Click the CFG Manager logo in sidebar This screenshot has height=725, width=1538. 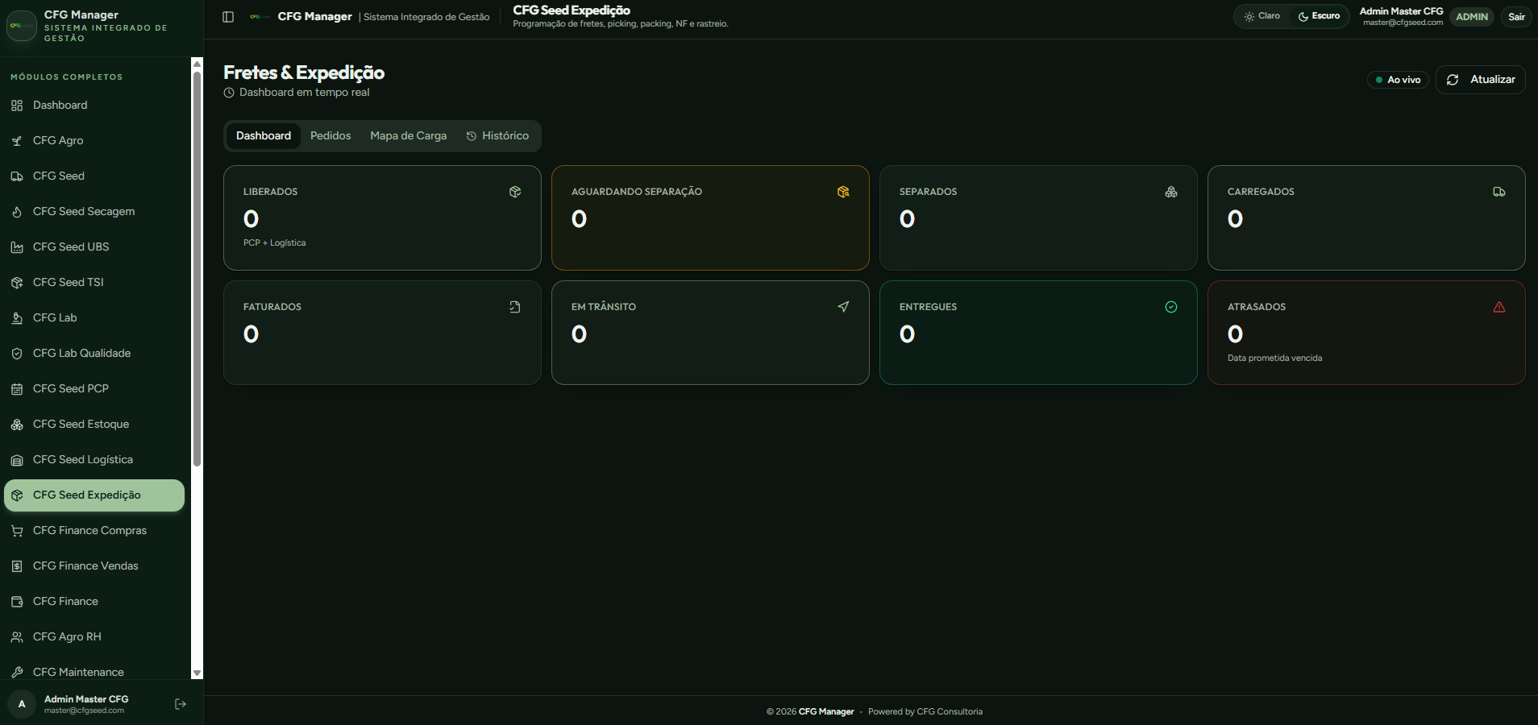(x=22, y=26)
